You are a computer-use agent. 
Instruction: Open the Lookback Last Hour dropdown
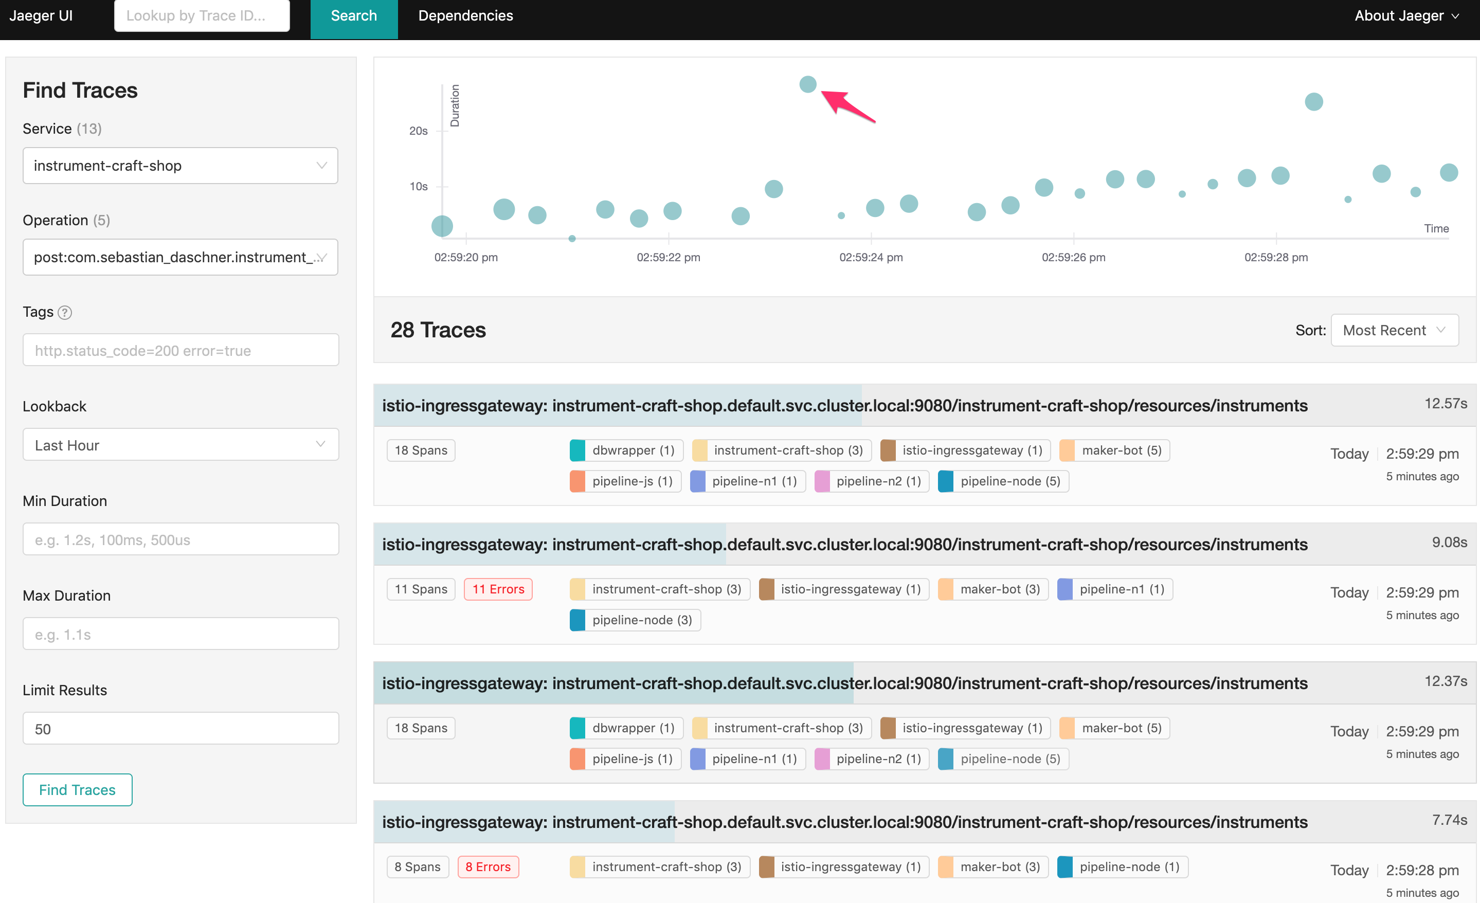tap(180, 445)
